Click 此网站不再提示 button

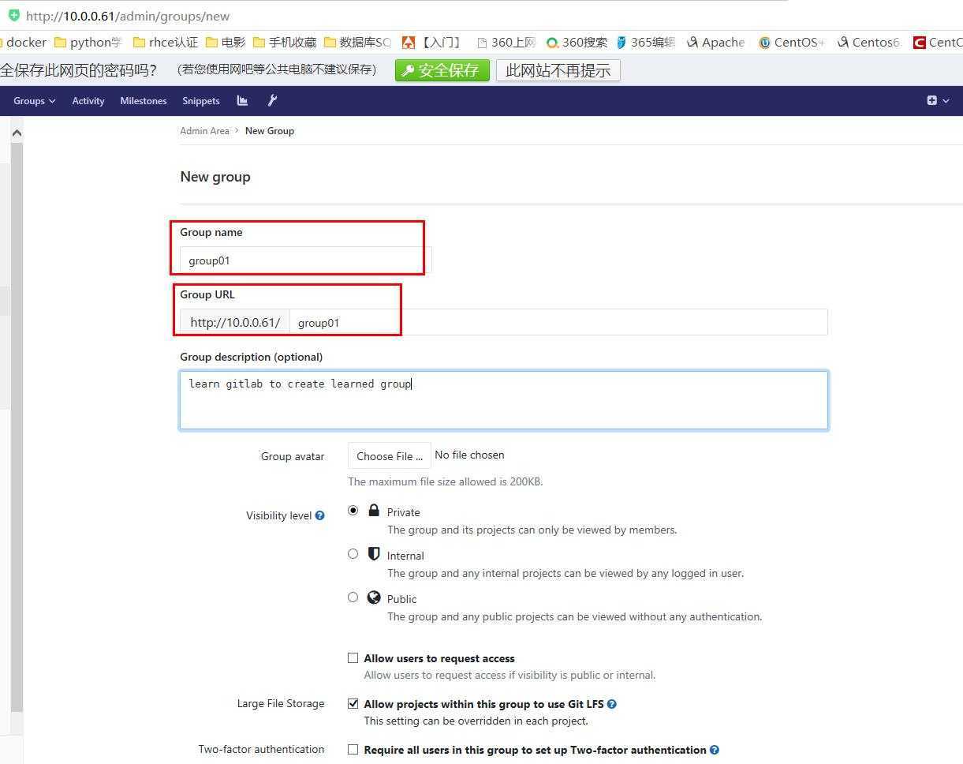[x=558, y=70]
